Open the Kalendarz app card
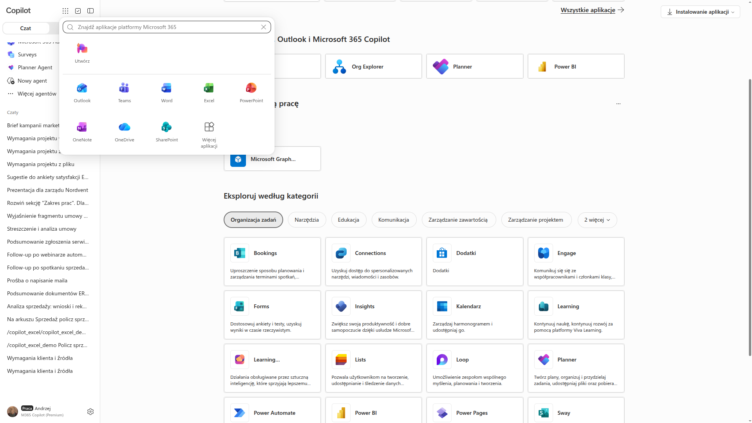The width and height of the screenshot is (752, 423). coord(475,315)
